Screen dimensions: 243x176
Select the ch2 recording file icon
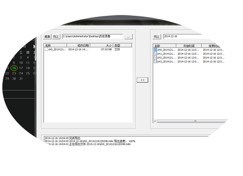click(x=156, y=58)
